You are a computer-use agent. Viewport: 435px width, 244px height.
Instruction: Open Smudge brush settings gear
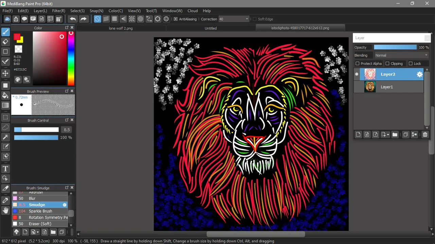coord(65,205)
